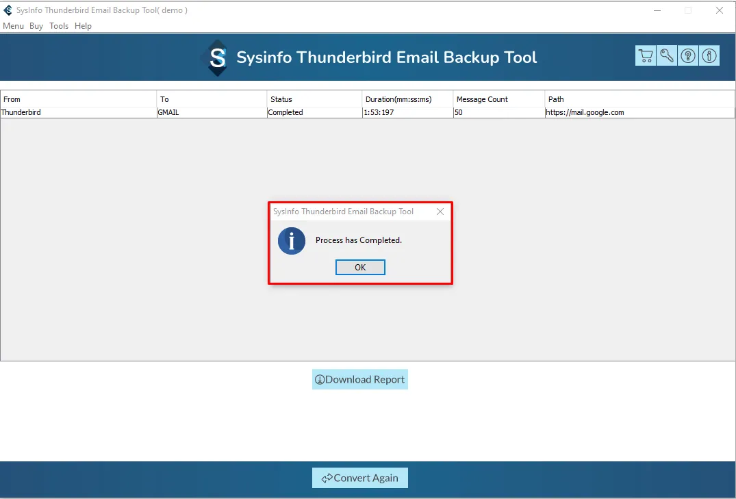The image size is (736, 499).
Task: Open the shopping cart purchase icon
Action: point(646,56)
